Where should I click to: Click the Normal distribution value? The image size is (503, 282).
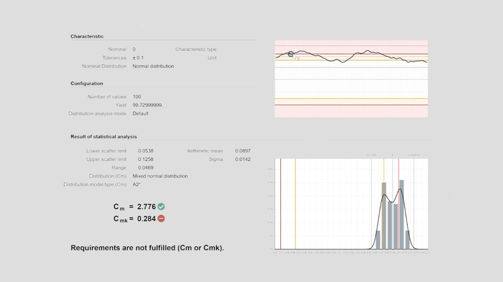pos(153,66)
